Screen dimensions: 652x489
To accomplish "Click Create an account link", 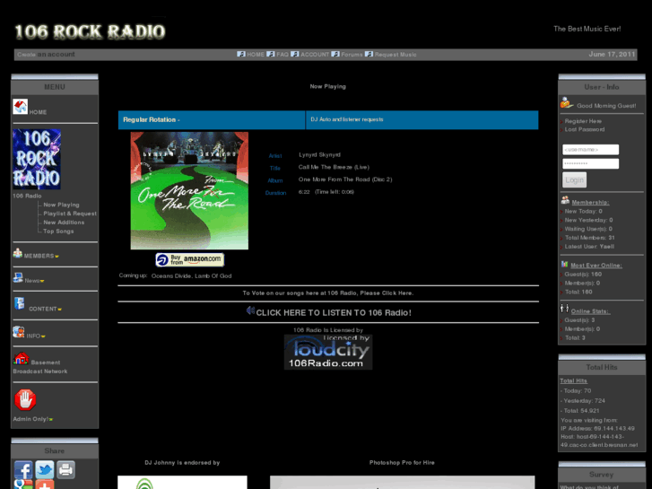I will click(x=46, y=55).
